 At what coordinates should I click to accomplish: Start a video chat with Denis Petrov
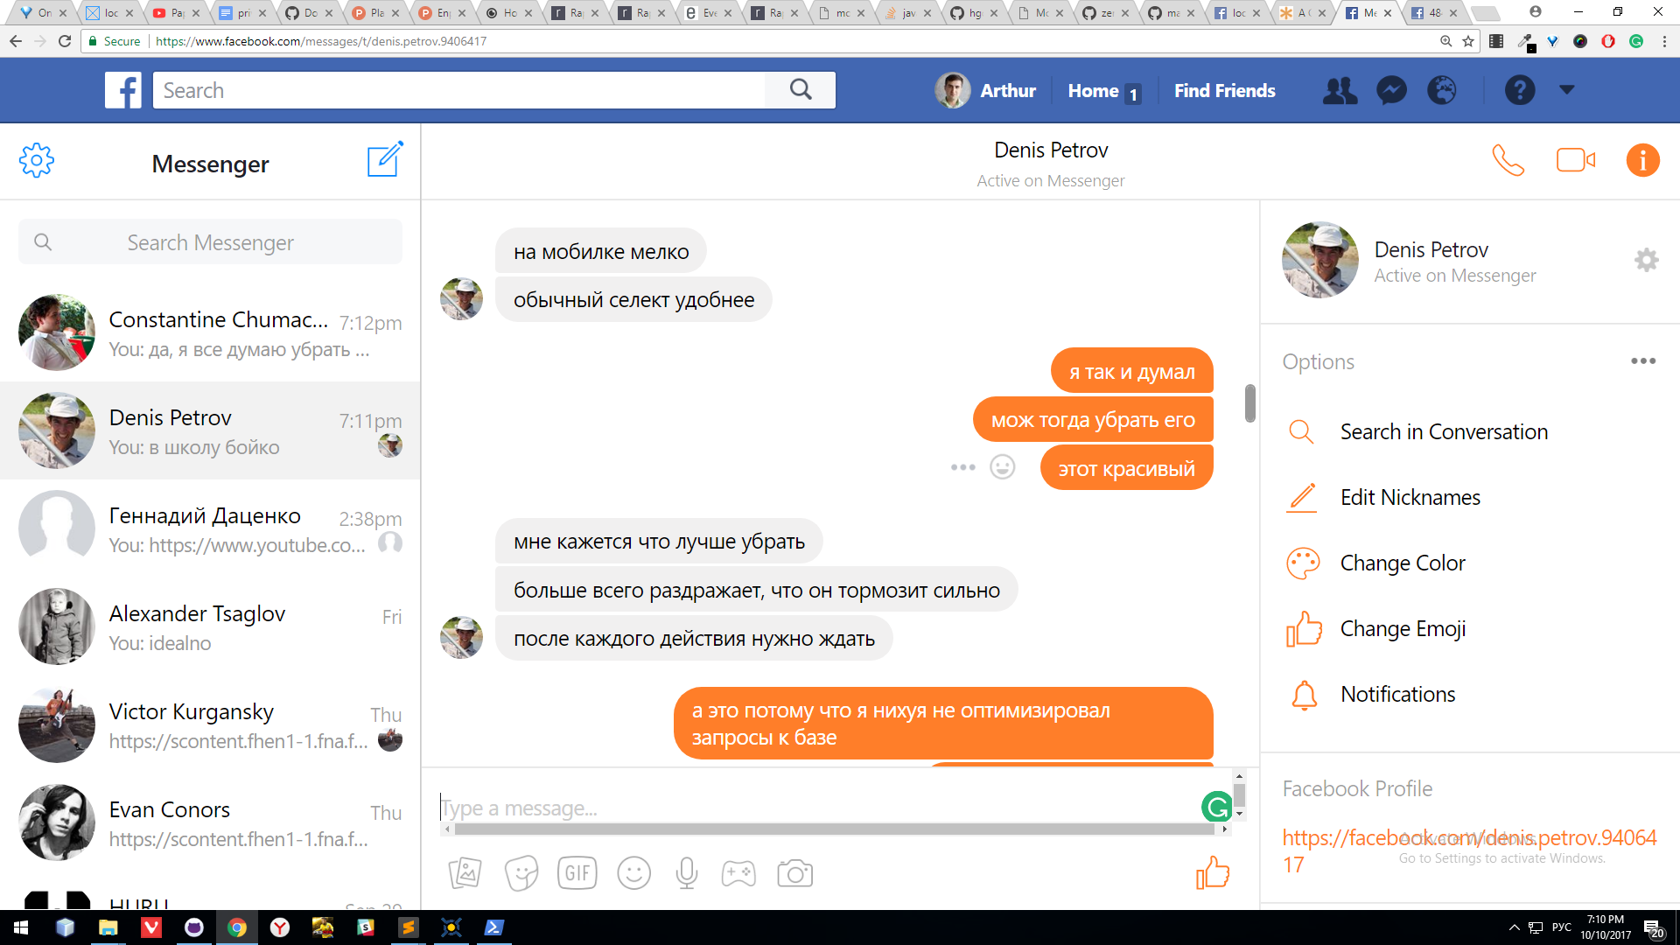pyautogui.click(x=1576, y=160)
